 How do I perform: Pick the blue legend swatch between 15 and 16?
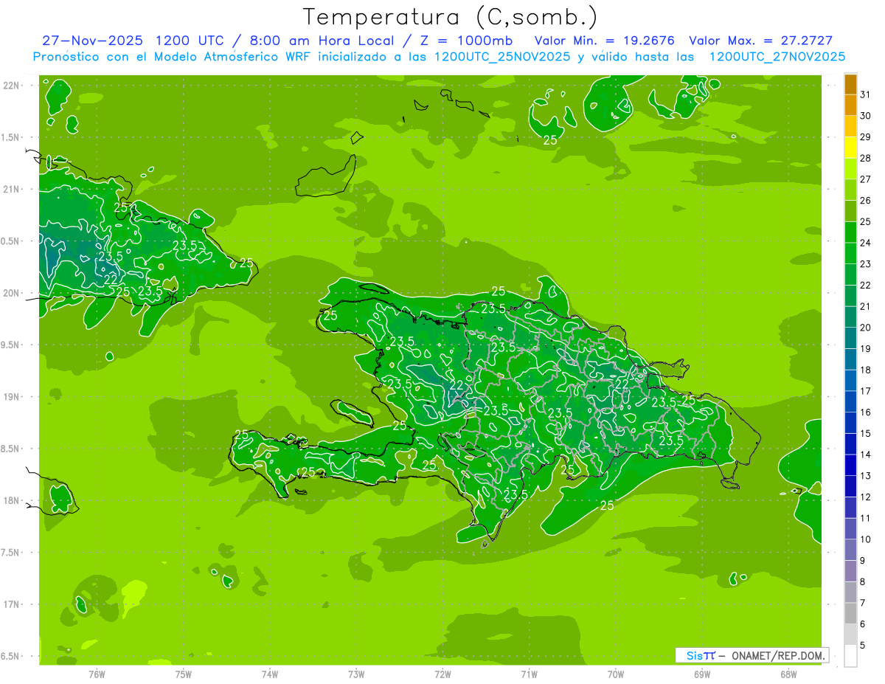pyautogui.click(x=850, y=423)
